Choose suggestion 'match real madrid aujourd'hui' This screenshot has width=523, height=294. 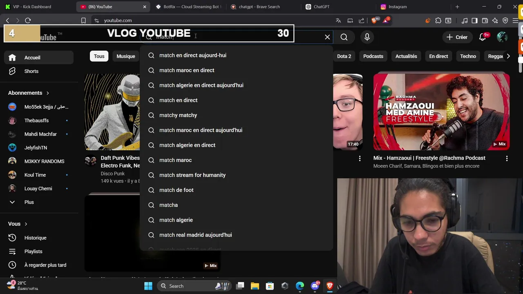click(x=236, y=235)
